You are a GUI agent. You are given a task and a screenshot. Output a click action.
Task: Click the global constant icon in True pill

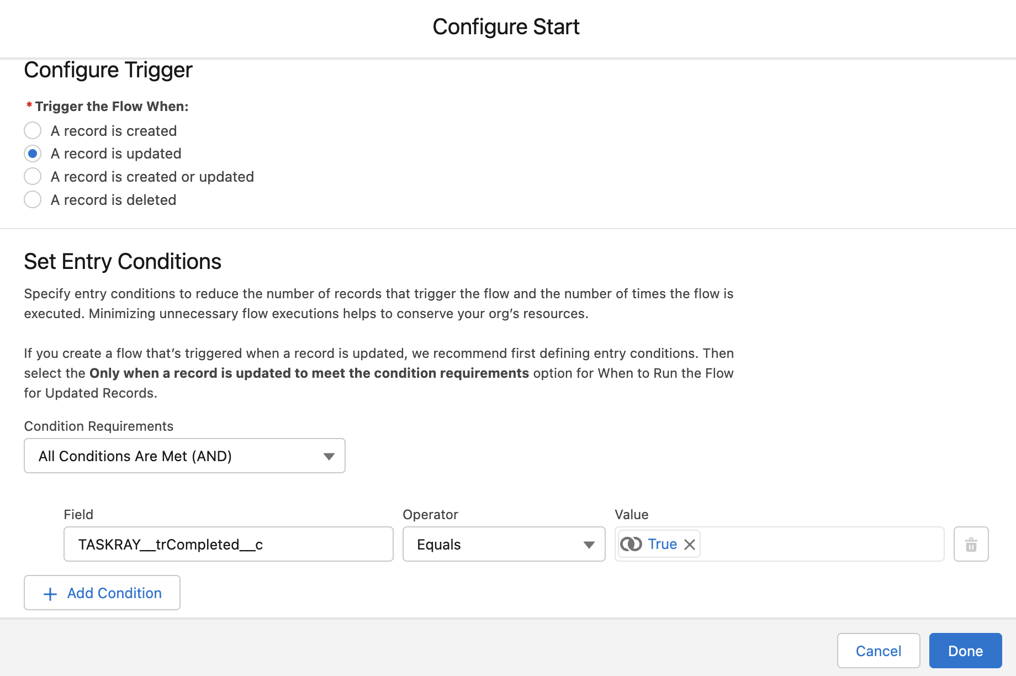(x=631, y=543)
